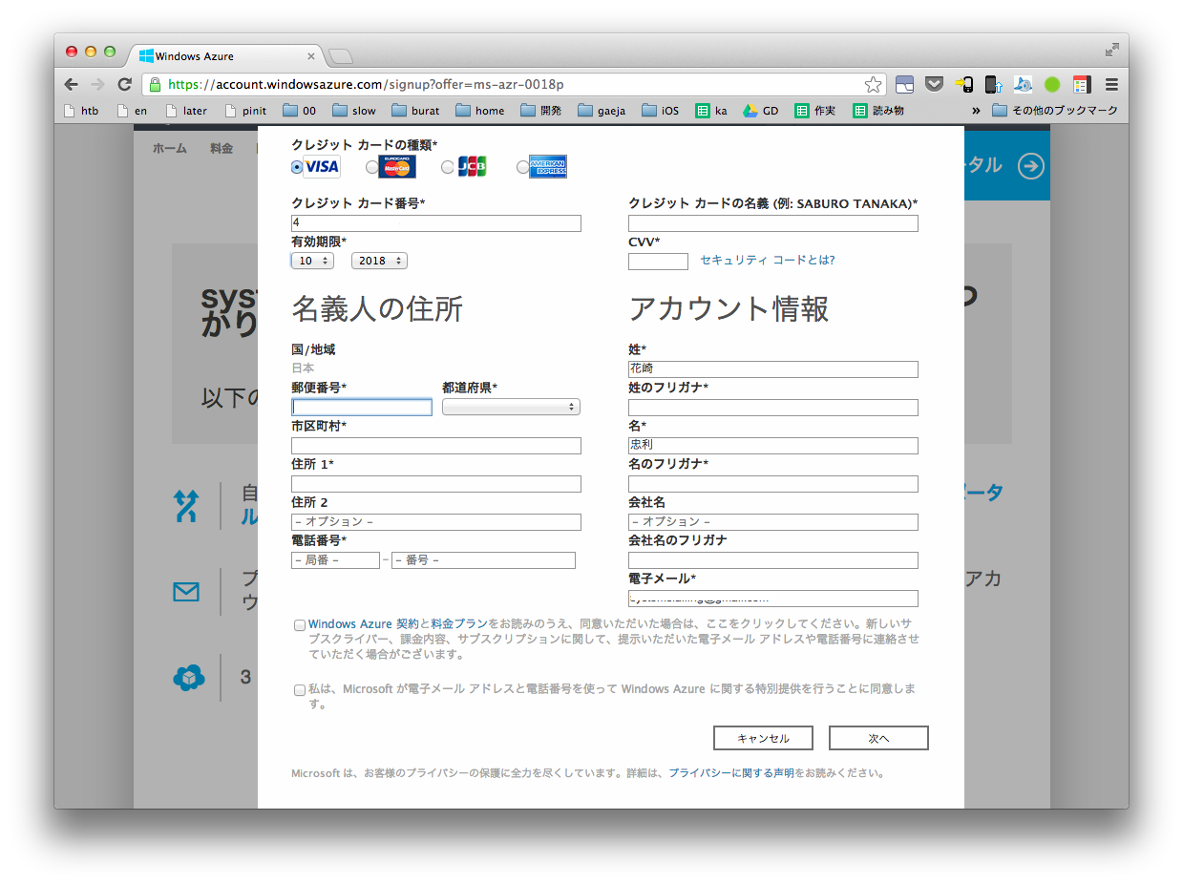Viewport: 1183px width, 884px height.
Task: Open the expiration year dropdown showing 2018
Action: (379, 261)
